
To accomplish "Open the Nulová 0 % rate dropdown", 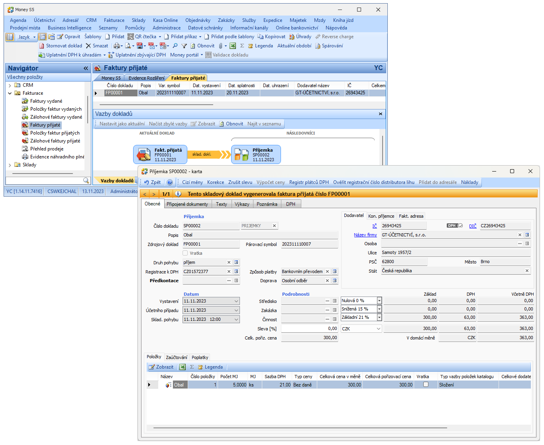I will pos(379,301).
